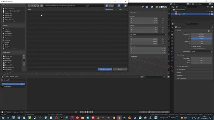This screenshot has width=214, height=120.
Task: Open Frame Rate 24 fps dropdown
Action: [x=201, y=51]
